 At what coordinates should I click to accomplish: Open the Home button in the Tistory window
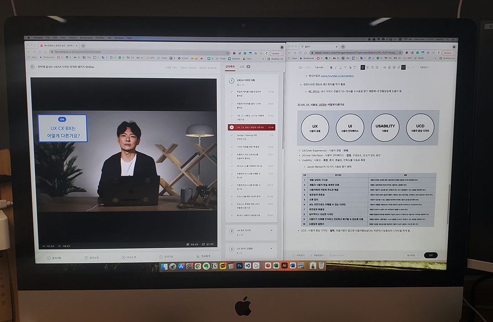pos(305,53)
